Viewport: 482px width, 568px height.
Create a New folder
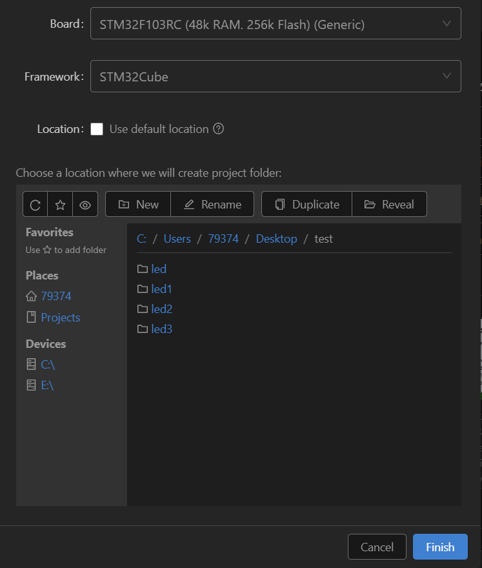pos(137,204)
